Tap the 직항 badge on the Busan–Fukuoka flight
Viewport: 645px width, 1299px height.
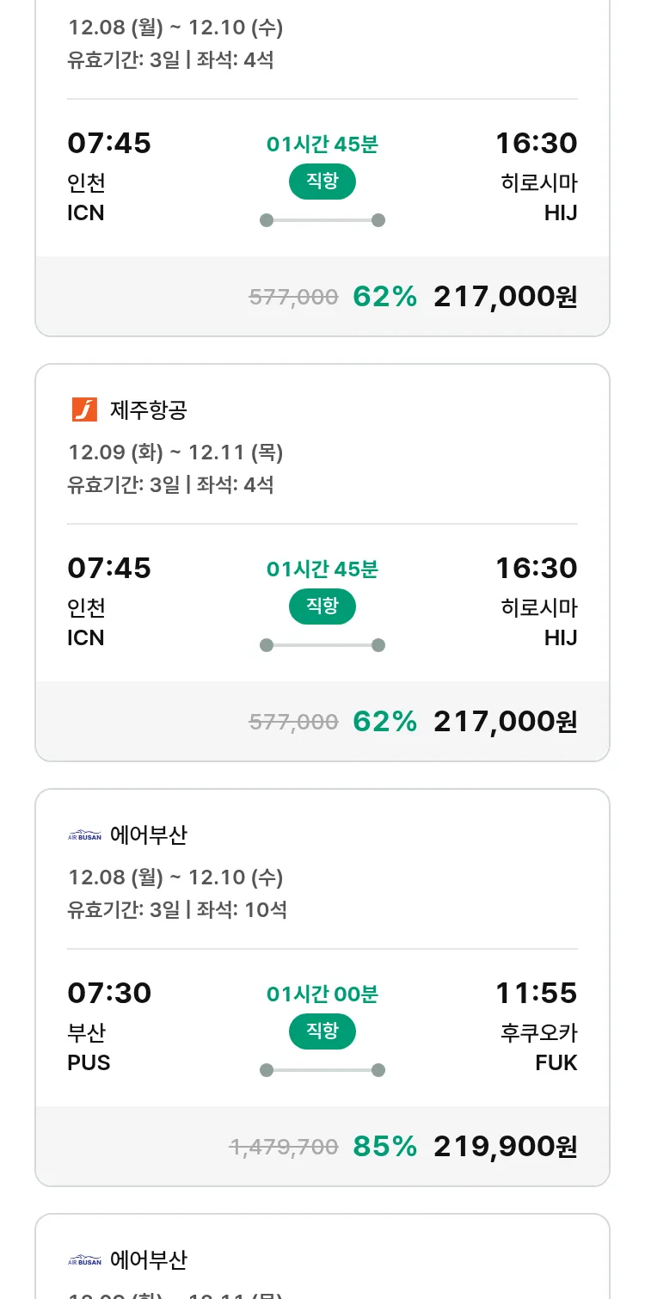[x=322, y=1031]
